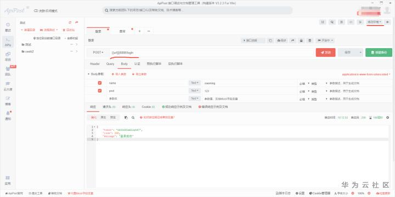The width and height of the screenshot is (395, 197).
Task: Click the new tab plus icon
Action: [139, 31]
